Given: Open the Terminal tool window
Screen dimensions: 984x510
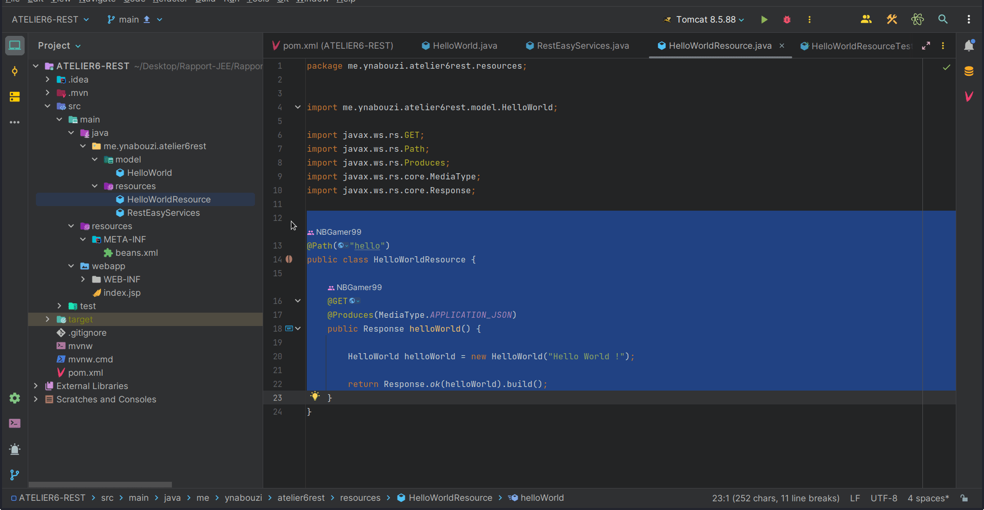Looking at the screenshot, I should (x=14, y=423).
